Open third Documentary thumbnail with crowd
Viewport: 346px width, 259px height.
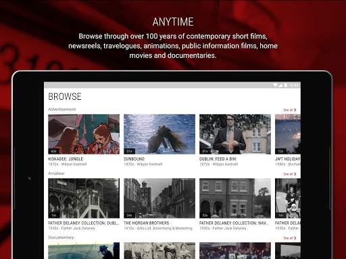(x=235, y=251)
